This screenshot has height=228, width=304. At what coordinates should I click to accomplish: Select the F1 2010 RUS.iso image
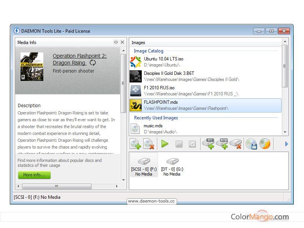(205, 91)
